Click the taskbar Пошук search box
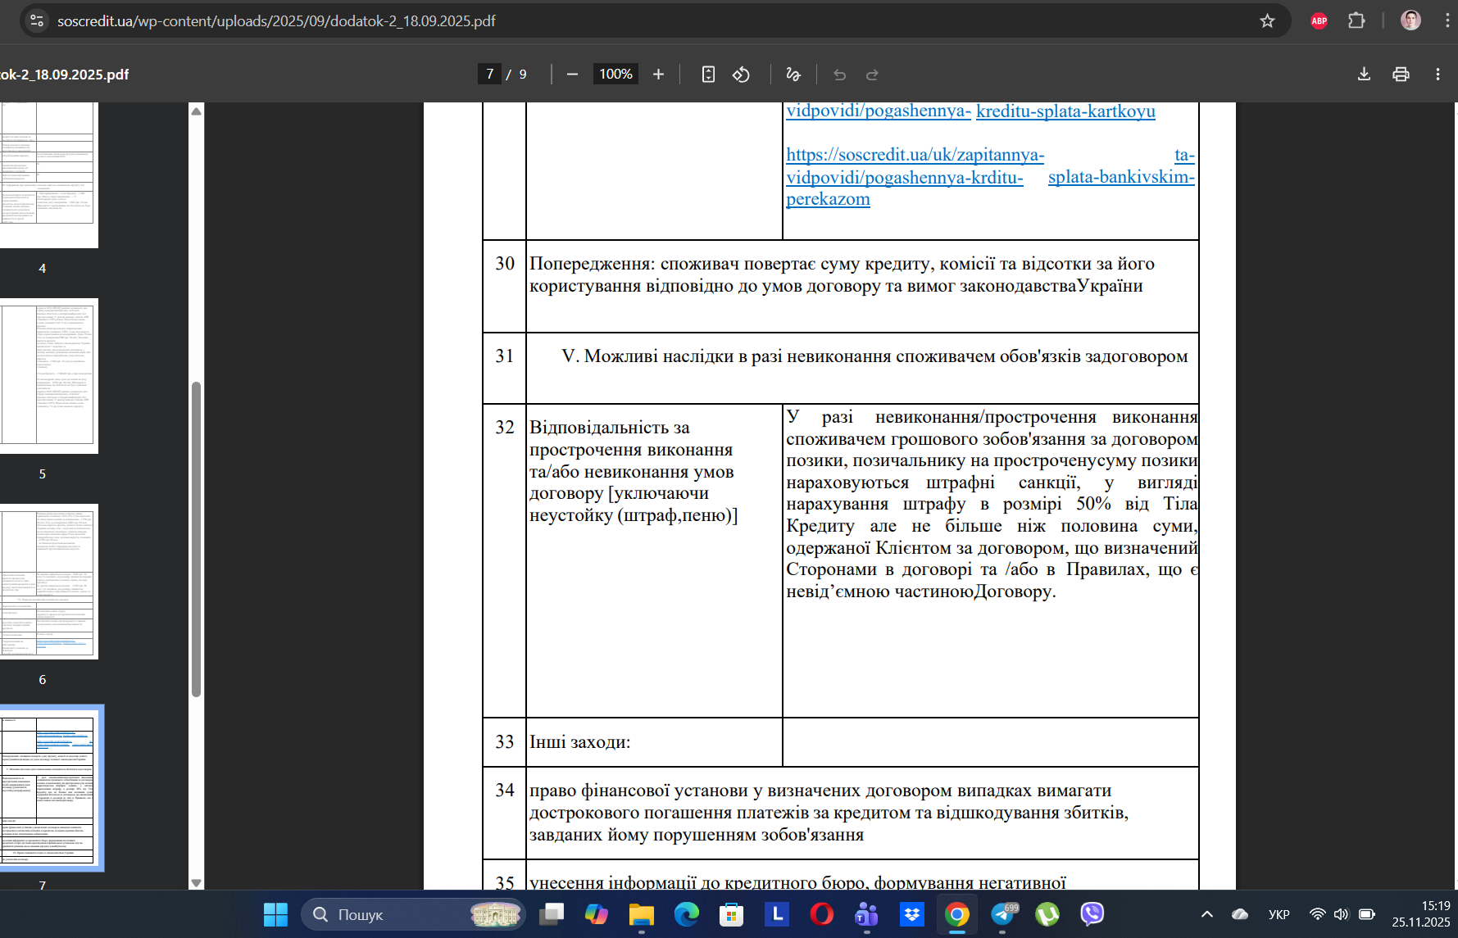This screenshot has height=938, width=1458. [412, 914]
